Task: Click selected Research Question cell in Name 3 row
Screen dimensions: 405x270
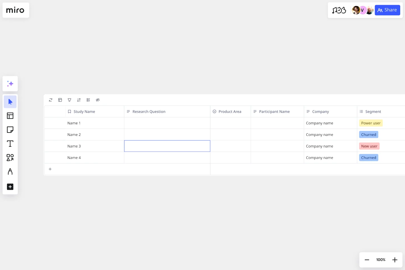Action: (x=167, y=146)
